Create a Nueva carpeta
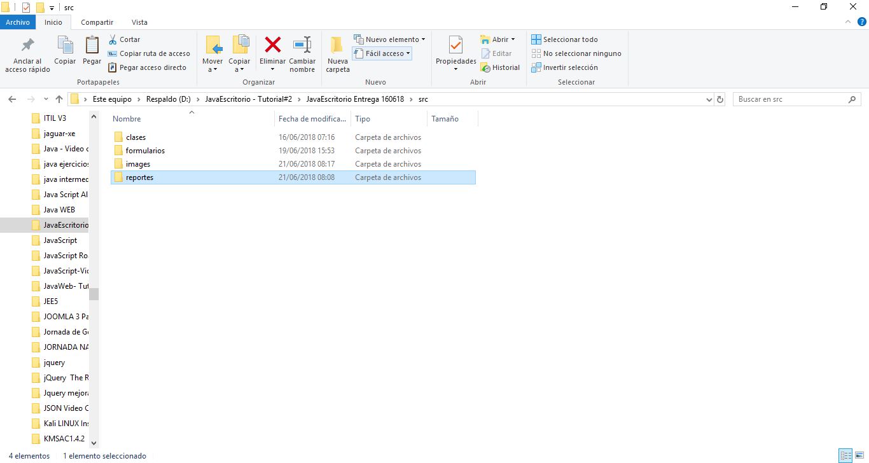The width and height of the screenshot is (869, 463). click(338, 54)
